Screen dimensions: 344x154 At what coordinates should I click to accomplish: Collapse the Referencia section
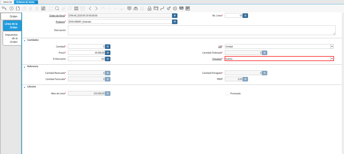pos(25,67)
